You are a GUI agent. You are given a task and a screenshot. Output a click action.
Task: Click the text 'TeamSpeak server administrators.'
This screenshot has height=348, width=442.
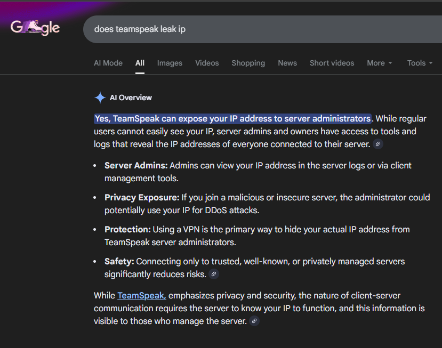pos(170,242)
